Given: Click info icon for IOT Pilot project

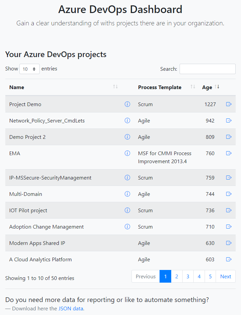Looking at the screenshot, I should click(127, 210).
